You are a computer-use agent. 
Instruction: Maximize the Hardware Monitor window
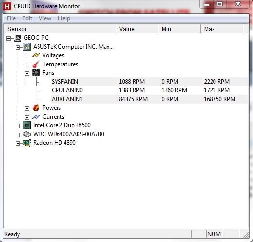click(x=220, y=4)
